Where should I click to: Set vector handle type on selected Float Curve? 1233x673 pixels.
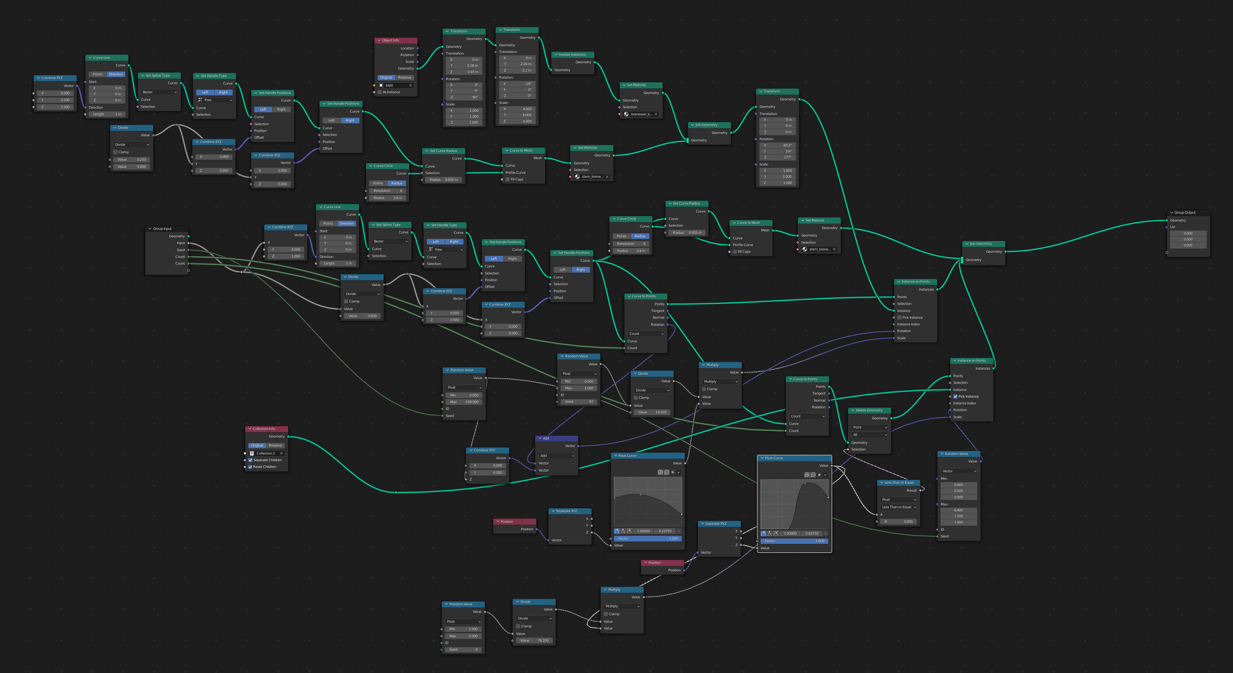[x=769, y=533]
